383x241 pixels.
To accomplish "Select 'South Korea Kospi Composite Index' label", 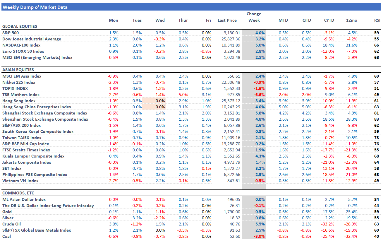I will pos(38,131).
